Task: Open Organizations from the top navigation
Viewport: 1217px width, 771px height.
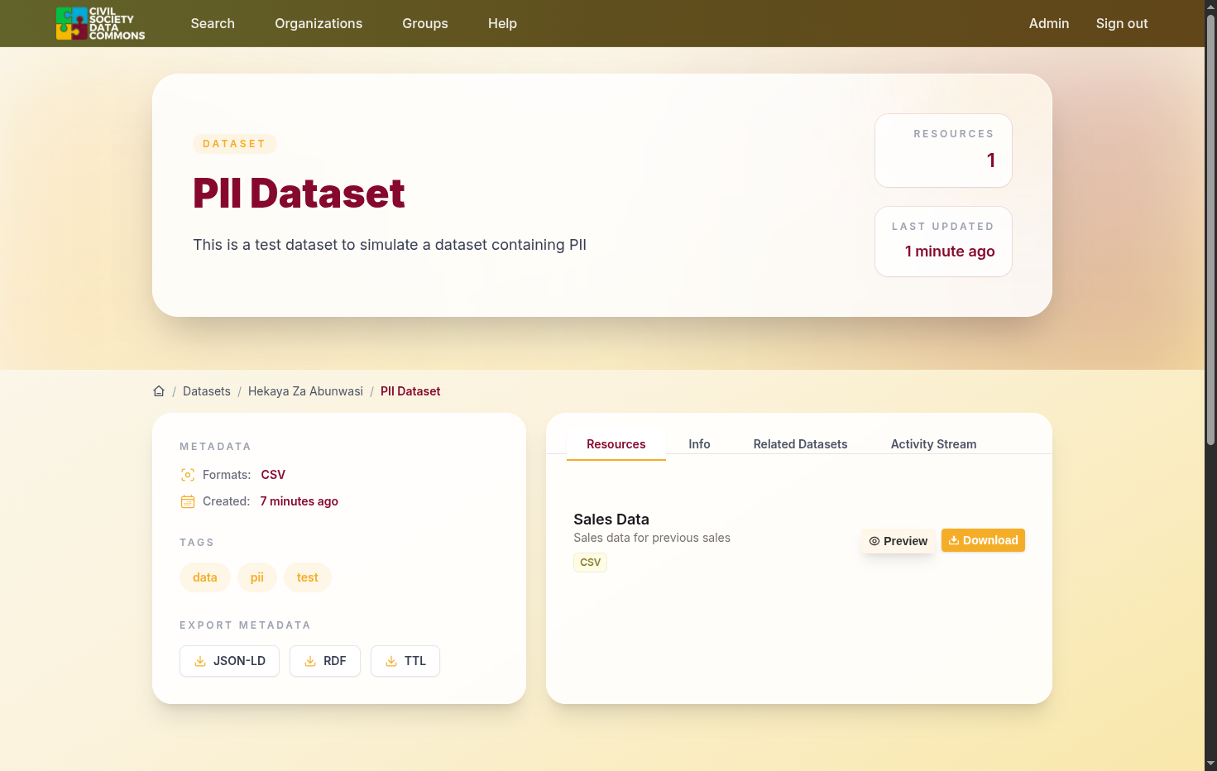Action: click(x=319, y=23)
